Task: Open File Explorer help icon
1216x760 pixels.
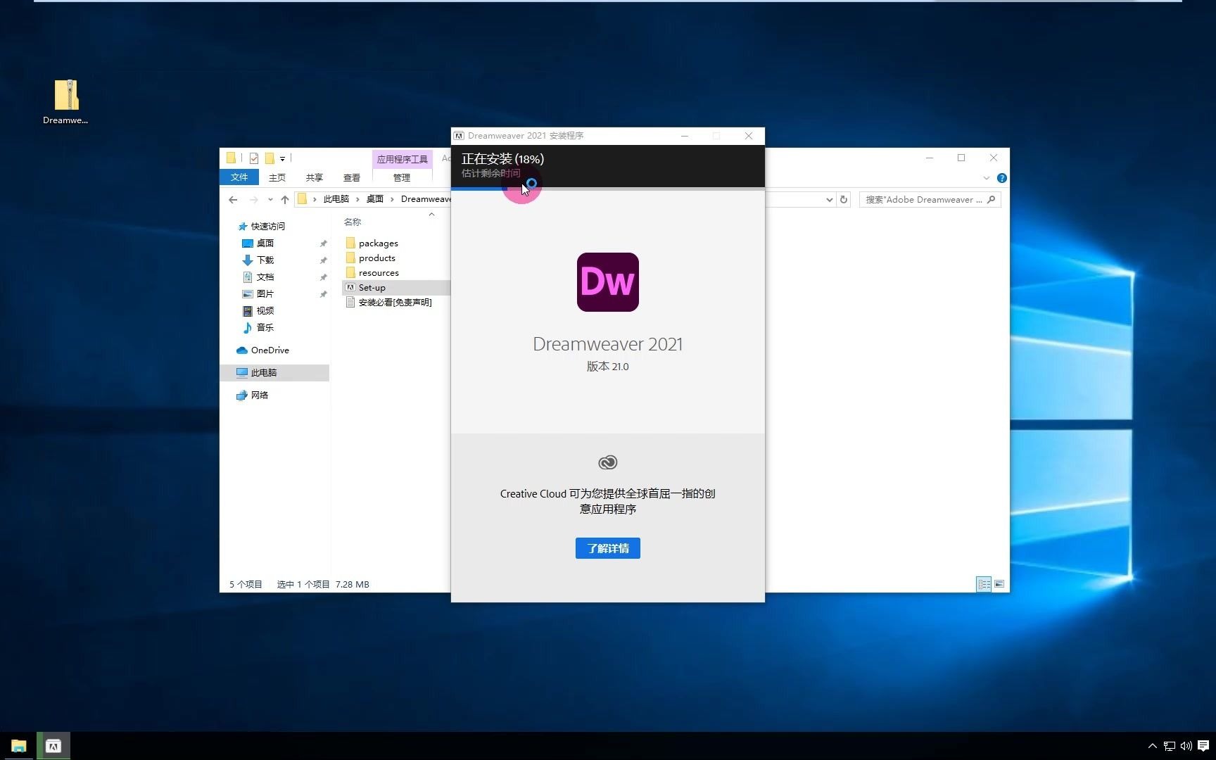Action: click(1002, 178)
